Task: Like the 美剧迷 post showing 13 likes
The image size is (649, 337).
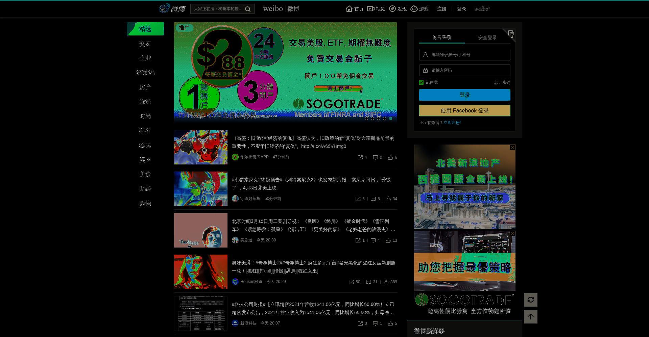Action: (x=388, y=240)
